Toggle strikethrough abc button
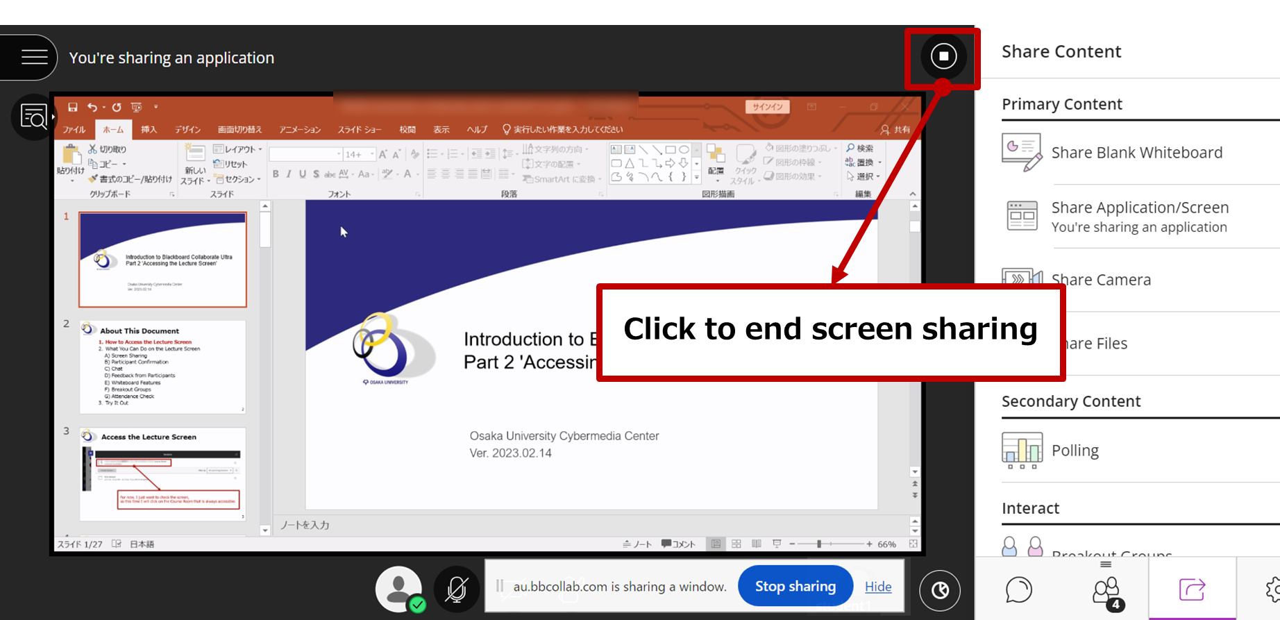The height and width of the screenshot is (620, 1280). tap(330, 174)
